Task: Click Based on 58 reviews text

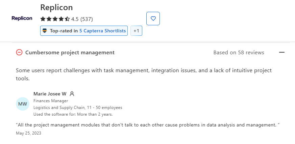Action: pyautogui.click(x=239, y=53)
